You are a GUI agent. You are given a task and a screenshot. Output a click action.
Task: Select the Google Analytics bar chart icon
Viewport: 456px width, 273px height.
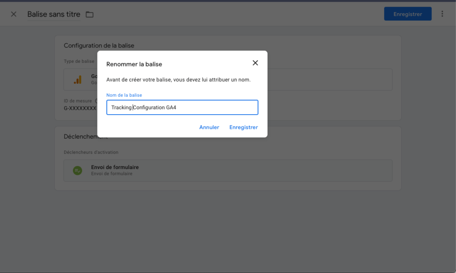[x=77, y=79]
